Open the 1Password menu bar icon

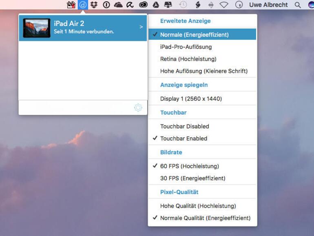pyautogui.click(x=106, y=4)
